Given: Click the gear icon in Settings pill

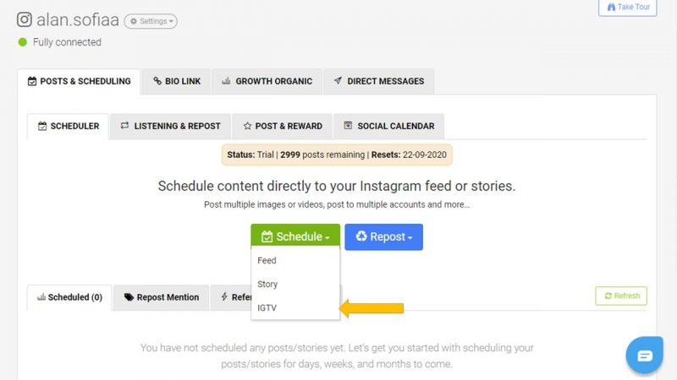Looking at the screenshot, I should [134, 21].
